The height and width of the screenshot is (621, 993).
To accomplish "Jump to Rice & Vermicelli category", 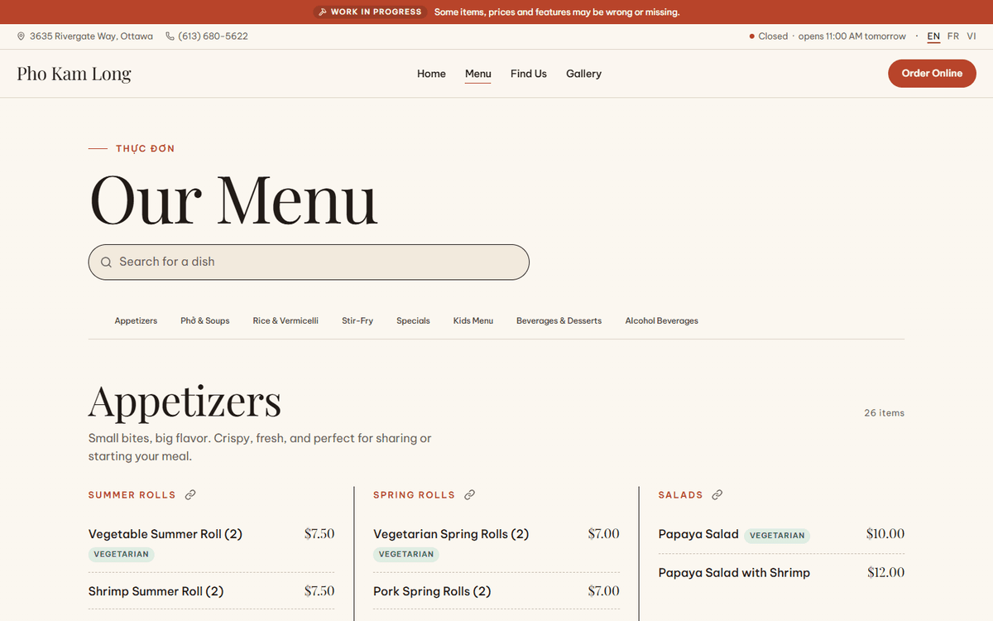I will pos(285,320).
